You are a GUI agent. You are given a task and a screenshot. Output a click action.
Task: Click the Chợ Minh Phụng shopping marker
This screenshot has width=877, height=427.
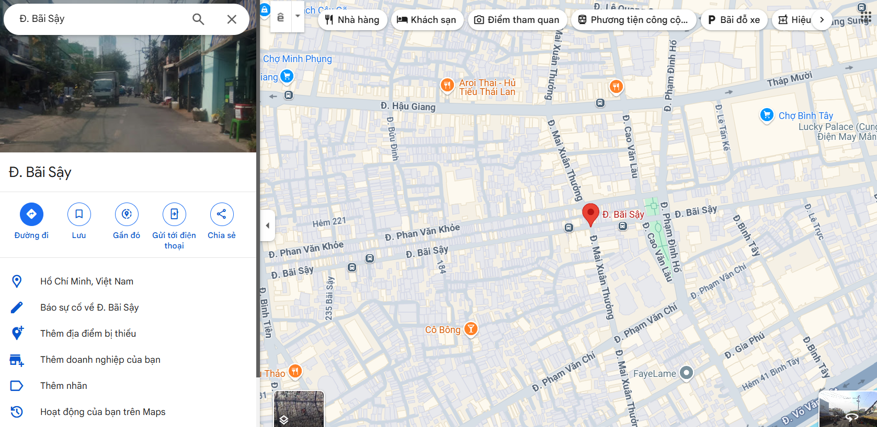[287, 77]
